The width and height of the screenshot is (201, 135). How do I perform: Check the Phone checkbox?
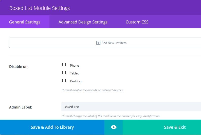click(64, 64)
